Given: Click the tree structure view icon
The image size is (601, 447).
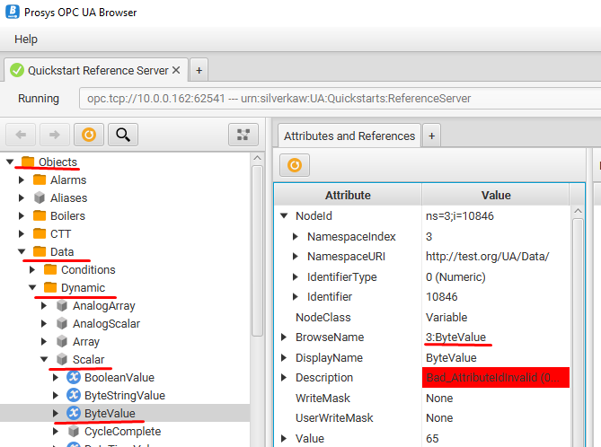Looking at the screenshot, I should [x=243, y=135].
